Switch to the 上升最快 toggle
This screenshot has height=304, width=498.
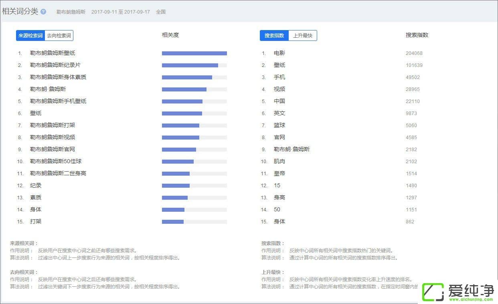point(303,36)
